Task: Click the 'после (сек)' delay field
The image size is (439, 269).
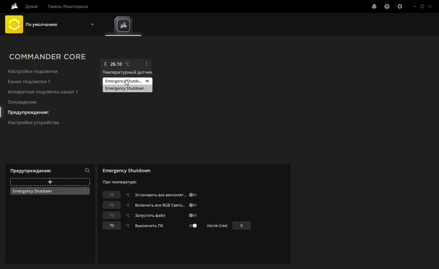Action: click(x=242, y=225)
